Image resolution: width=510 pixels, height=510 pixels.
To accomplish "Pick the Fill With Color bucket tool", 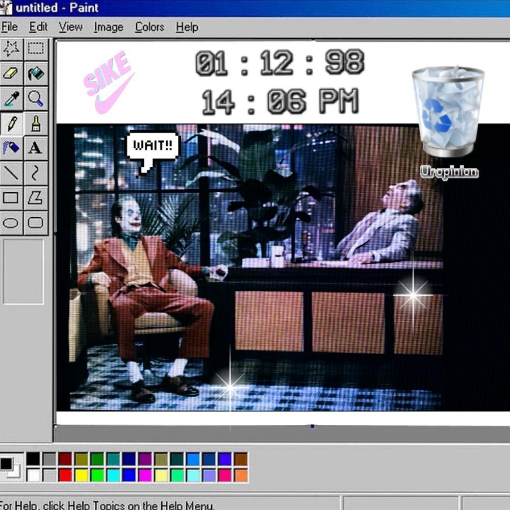I will pos(36,73).
